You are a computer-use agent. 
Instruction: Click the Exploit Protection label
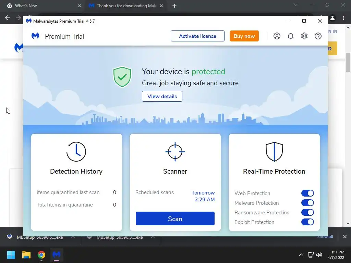pos(254,222)
